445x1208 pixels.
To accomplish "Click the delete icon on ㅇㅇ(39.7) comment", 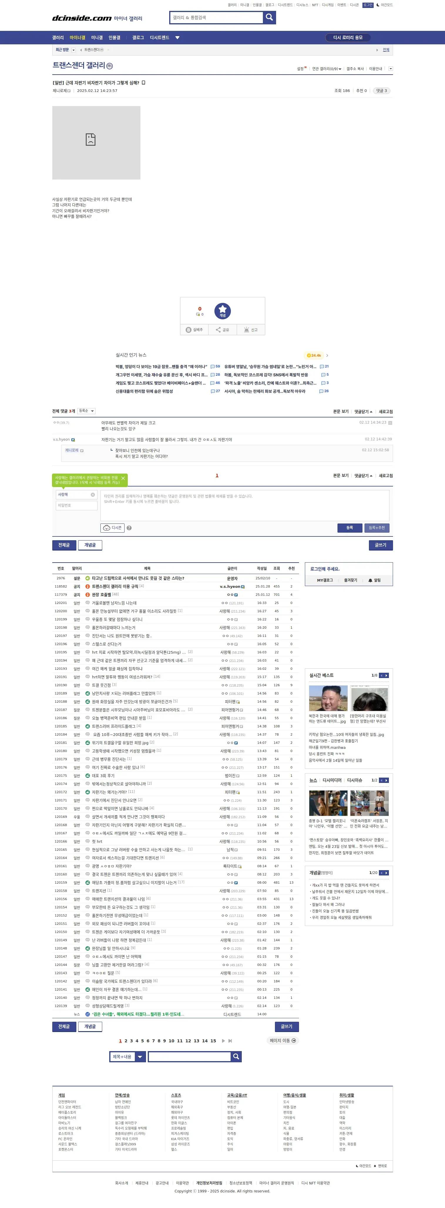I will (x=390, y=423).
